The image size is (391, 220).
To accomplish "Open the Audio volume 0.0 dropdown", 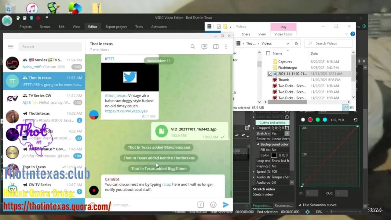I will tap(292, 182).
